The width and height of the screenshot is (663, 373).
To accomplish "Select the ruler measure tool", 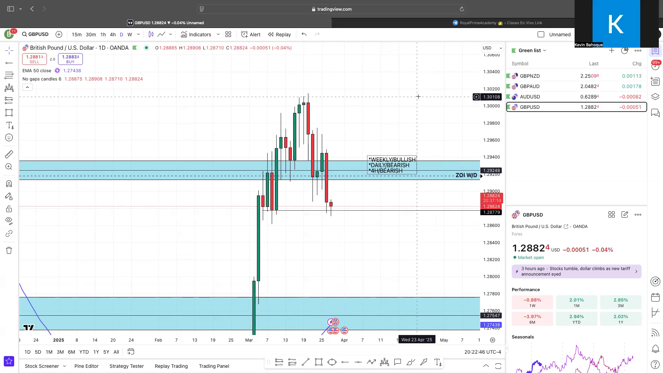I will (x=9, y=154).
